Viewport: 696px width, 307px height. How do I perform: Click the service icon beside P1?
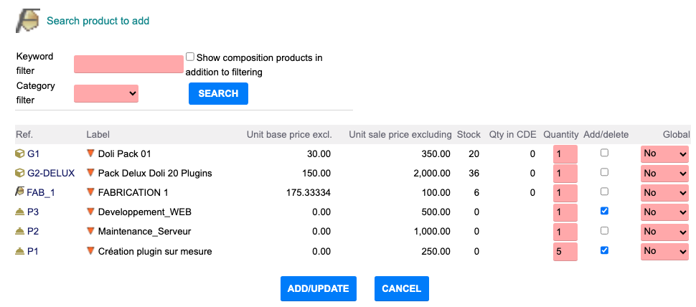pyautogui.click(x=19, y=251)
